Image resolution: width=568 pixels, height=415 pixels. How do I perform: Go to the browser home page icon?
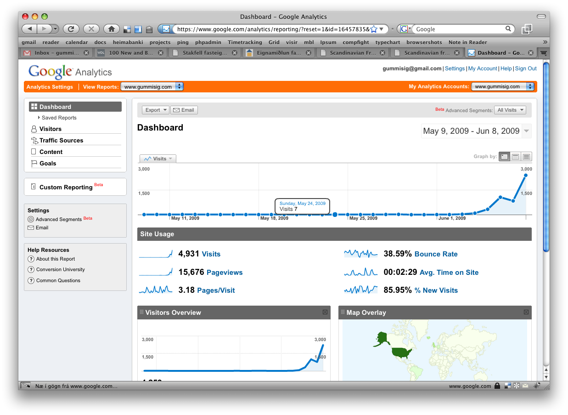click(111, 29)
